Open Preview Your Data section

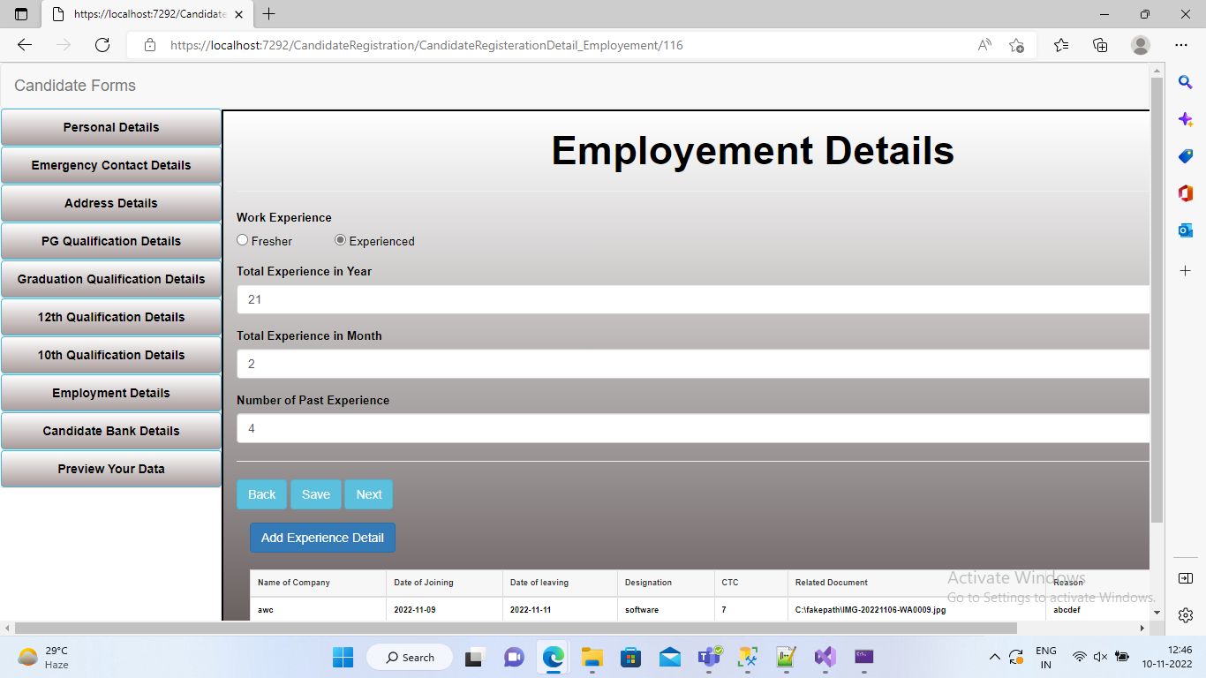pos(111,469)
